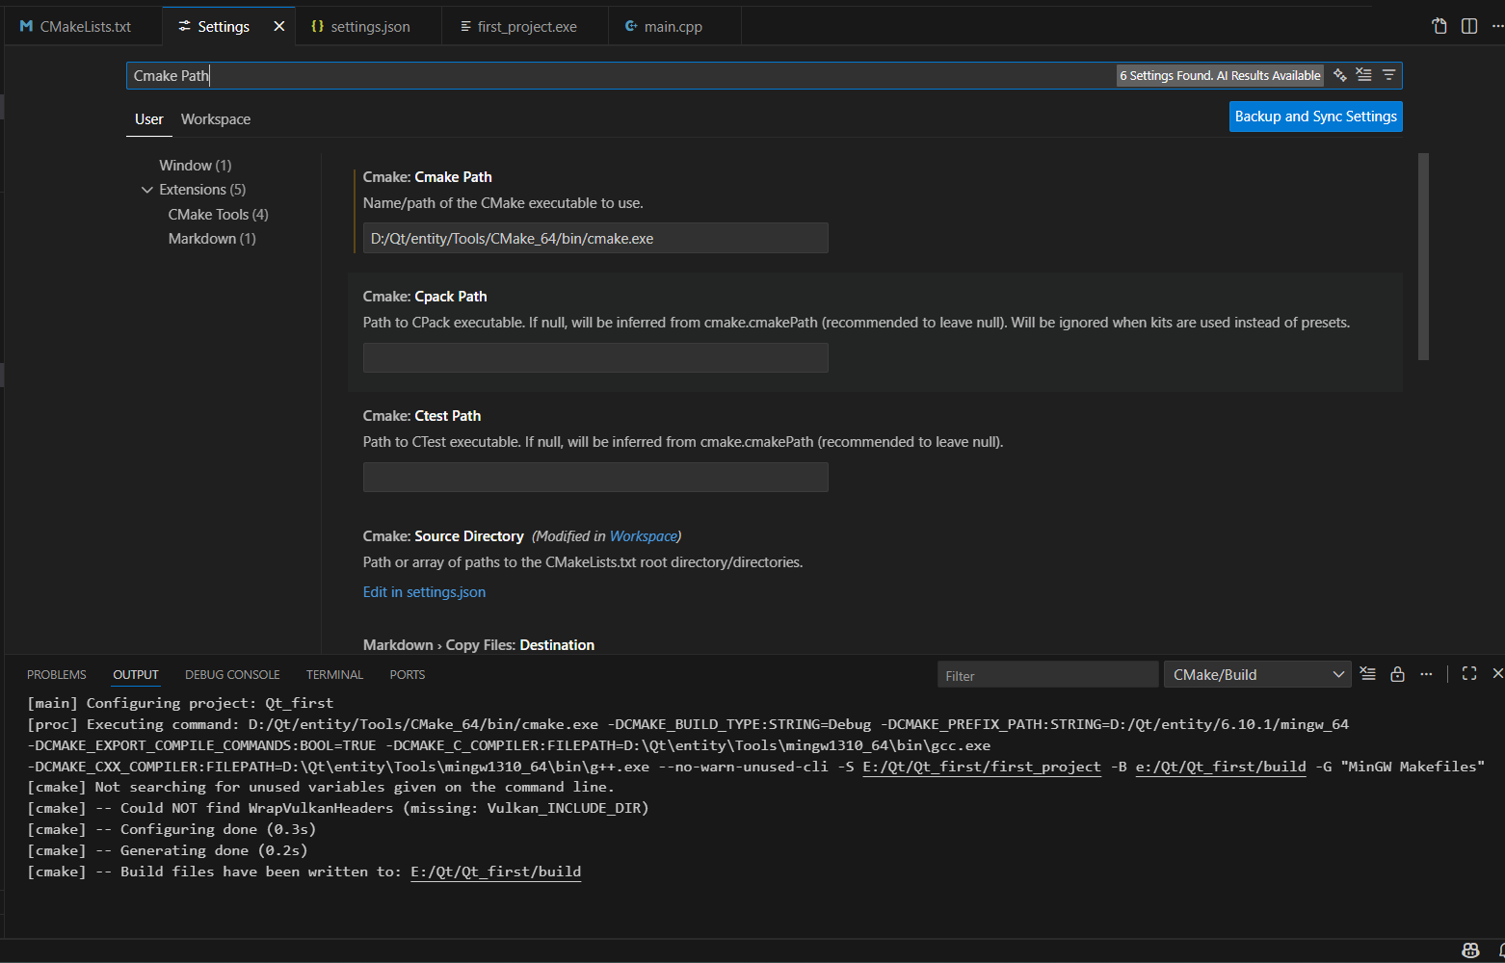
Task: Click the 'Cmake: Cmake Path' setting title
Action: [x=427, y=177]
